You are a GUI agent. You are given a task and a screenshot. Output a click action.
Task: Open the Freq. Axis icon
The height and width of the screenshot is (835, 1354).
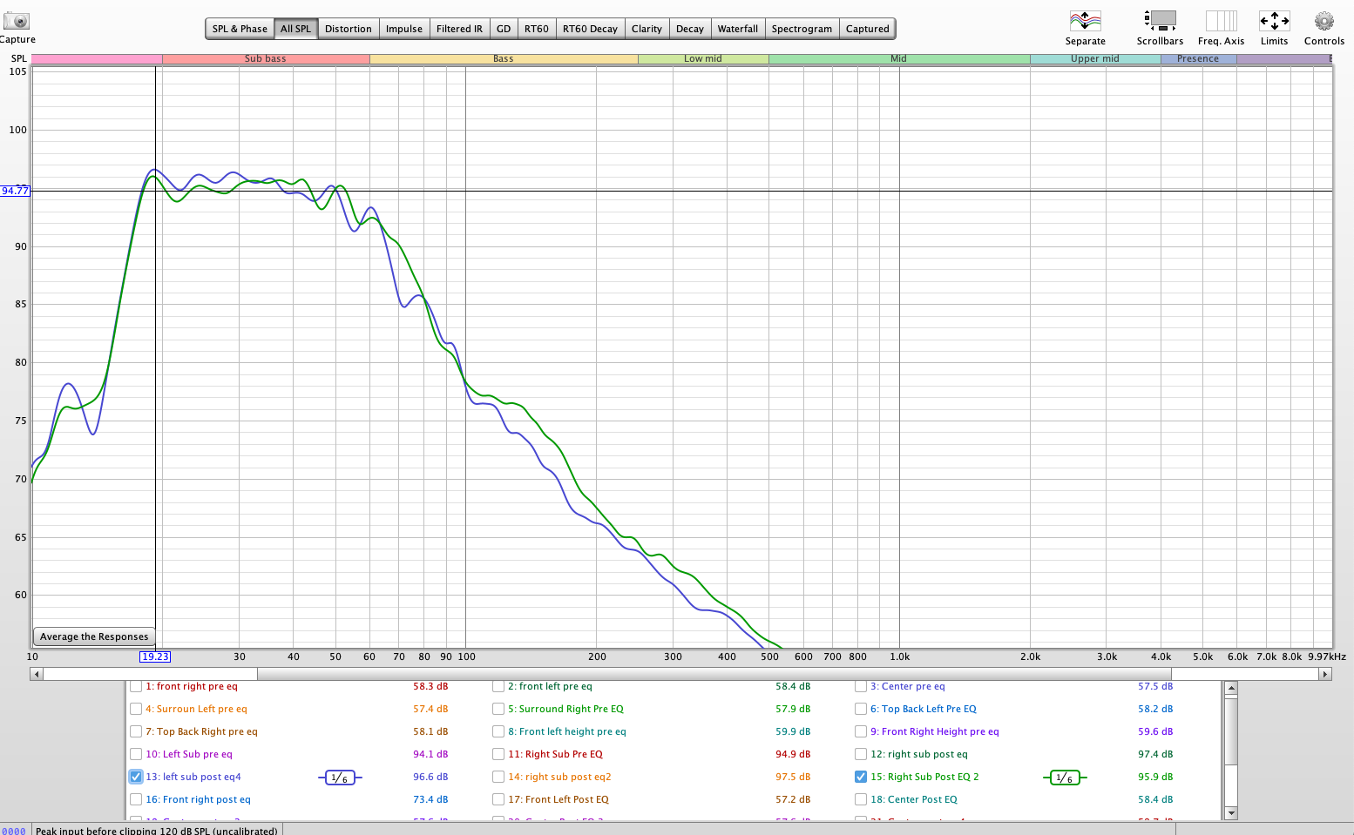pos(1221,21)
